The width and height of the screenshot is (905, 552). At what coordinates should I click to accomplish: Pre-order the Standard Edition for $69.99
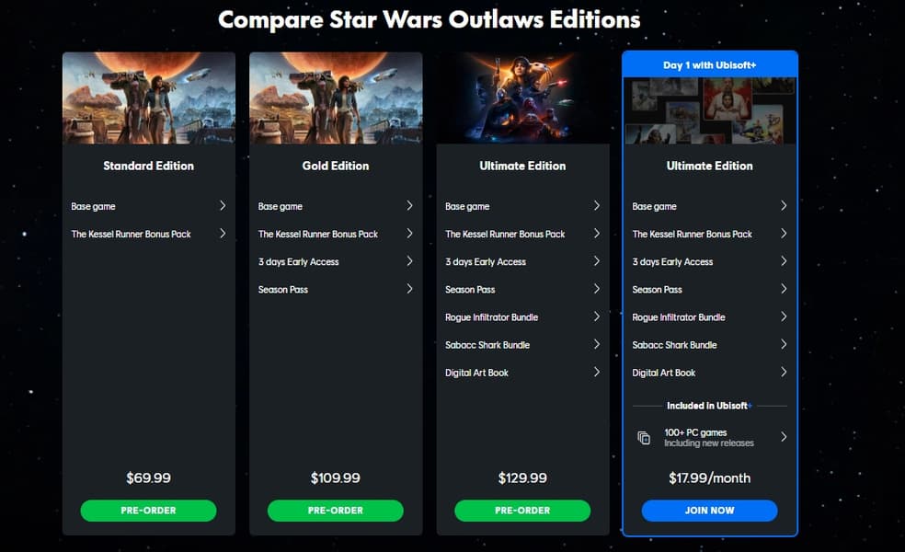tap(148, 511)
